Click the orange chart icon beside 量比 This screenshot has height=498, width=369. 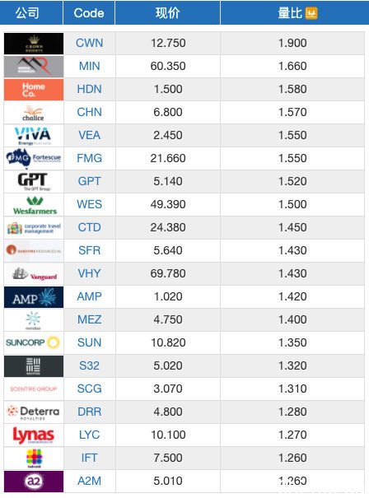point(311,13)
